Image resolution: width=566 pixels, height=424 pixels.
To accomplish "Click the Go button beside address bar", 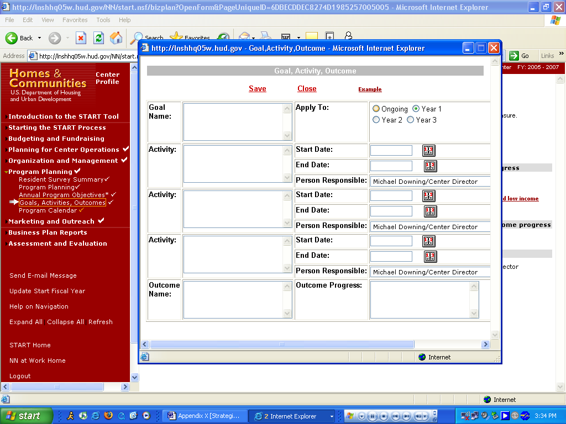I will (519, 56).
